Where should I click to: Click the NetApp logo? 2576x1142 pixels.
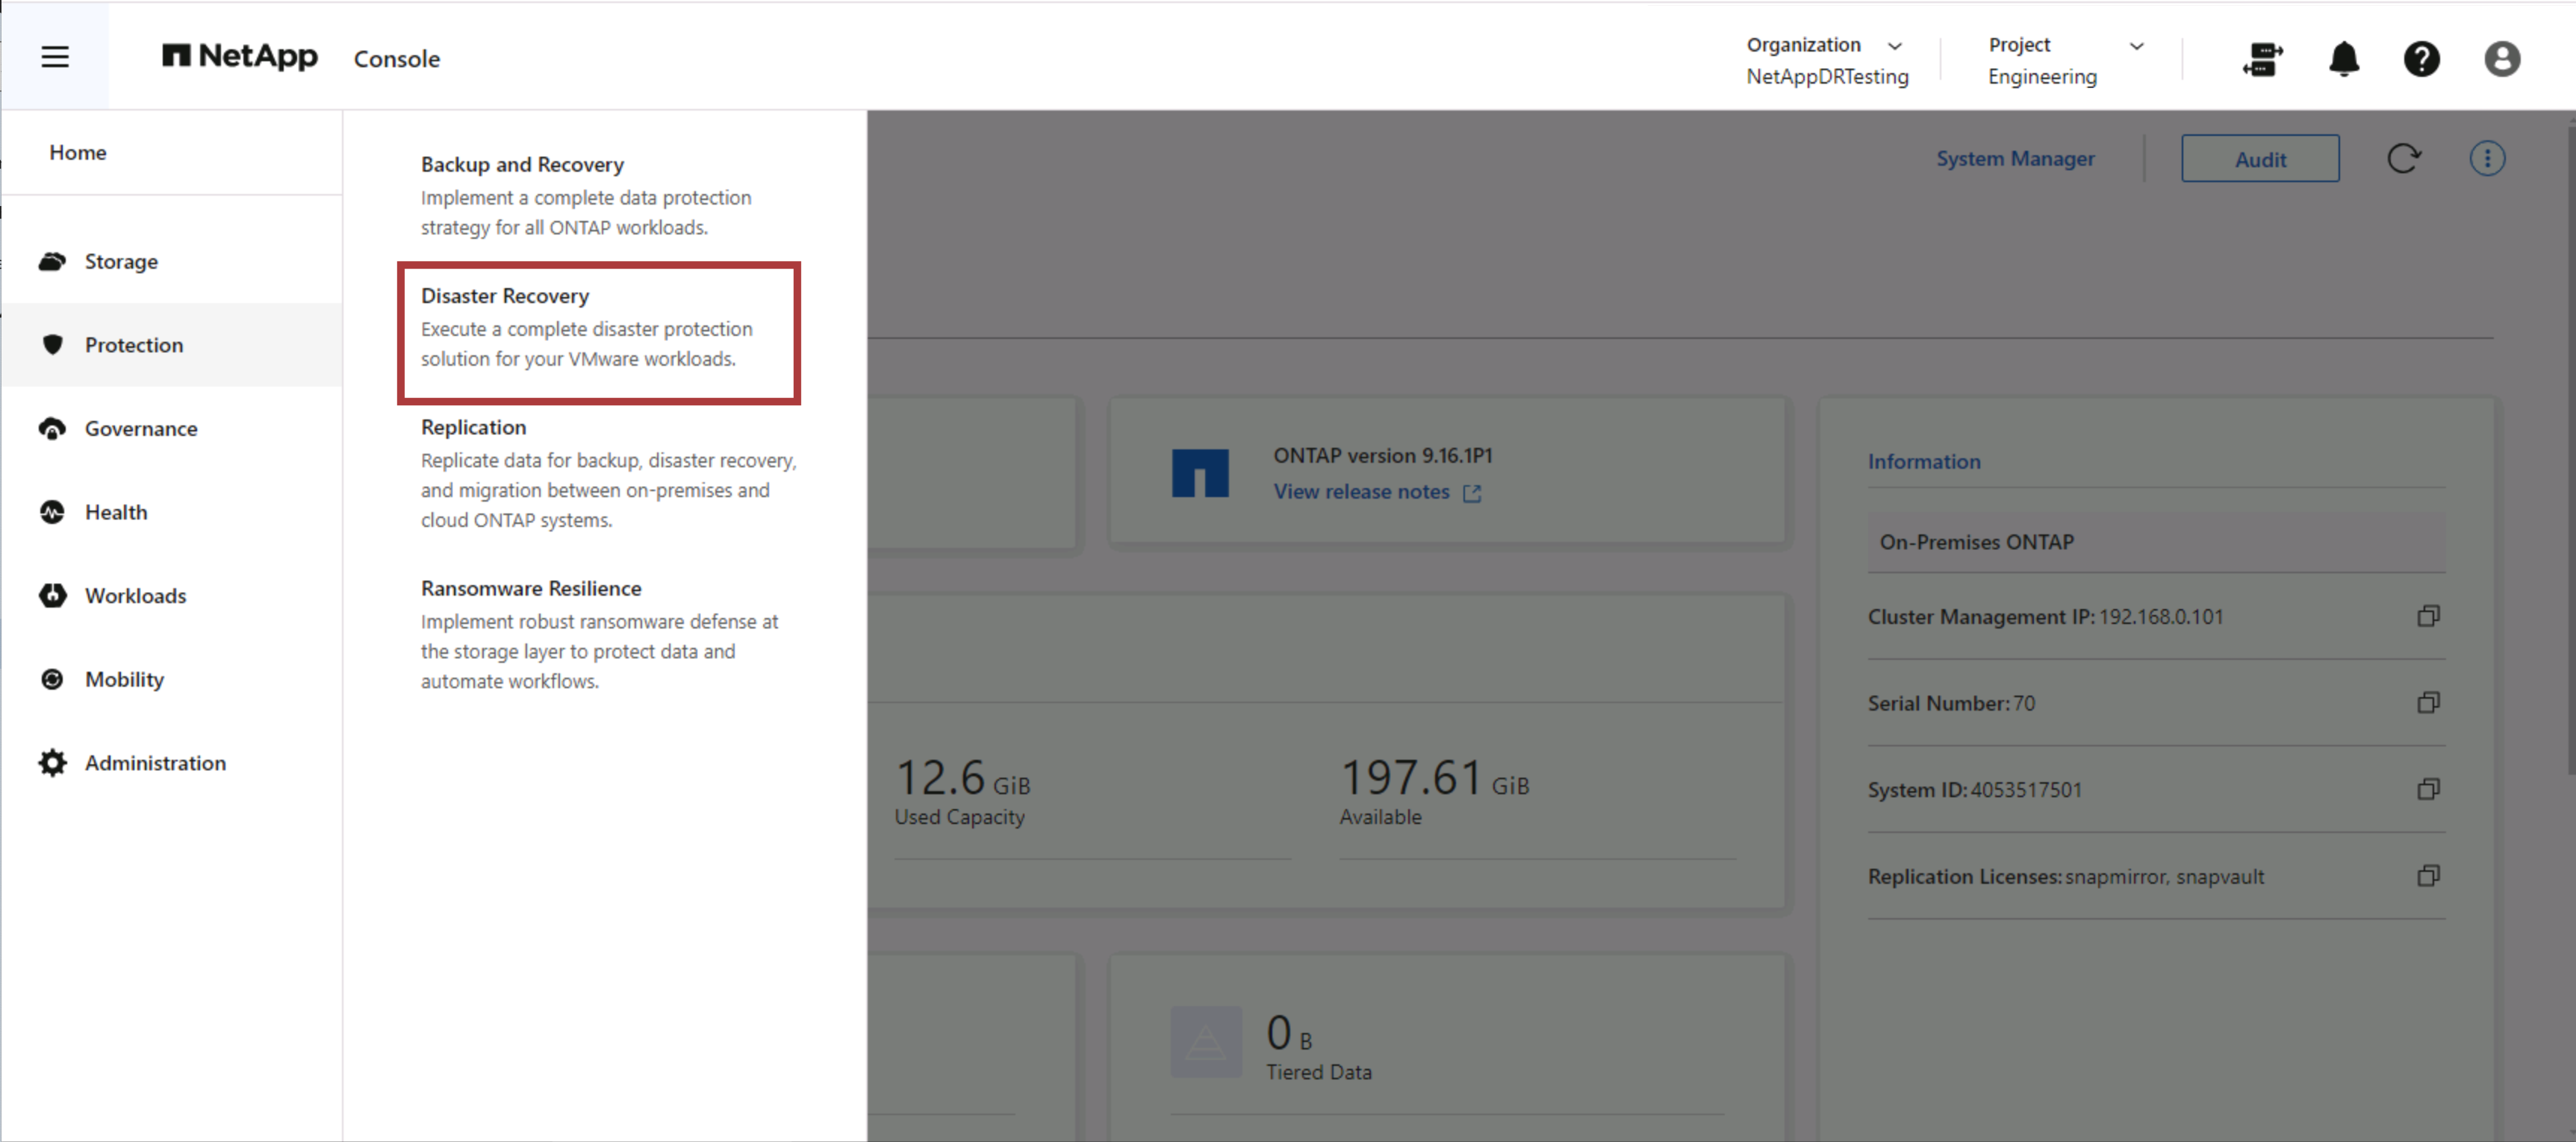click(239, 57)
